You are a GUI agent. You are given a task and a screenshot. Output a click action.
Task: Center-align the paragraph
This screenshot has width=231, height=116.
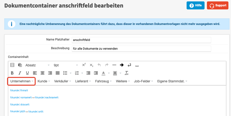[42, 73]
